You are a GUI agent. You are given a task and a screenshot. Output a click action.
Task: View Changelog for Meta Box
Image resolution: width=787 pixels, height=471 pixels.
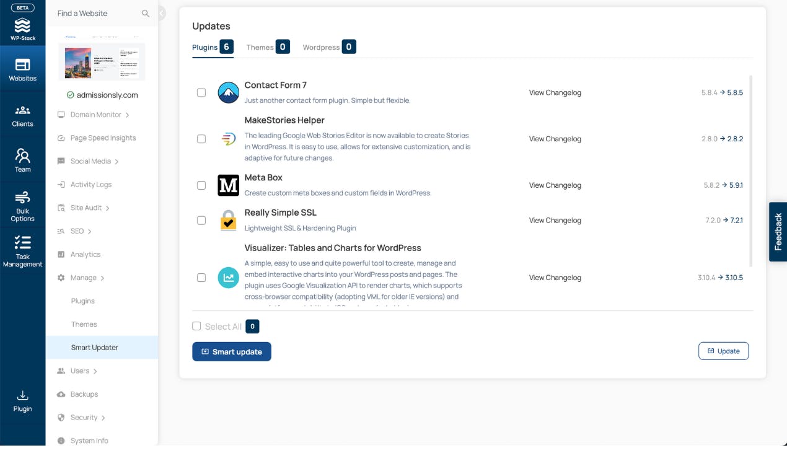point(555,185)
